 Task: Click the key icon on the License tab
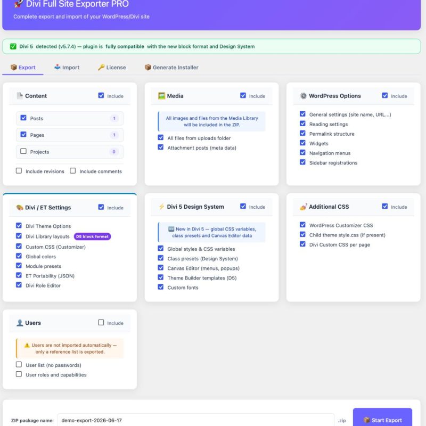click(x=101, y=67)
